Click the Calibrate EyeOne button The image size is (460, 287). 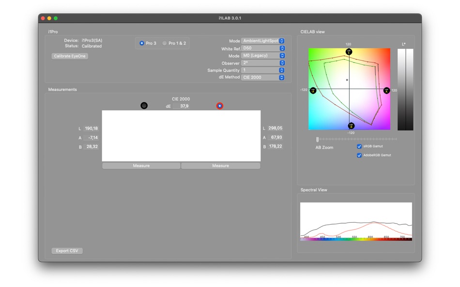tap(70, 56)
